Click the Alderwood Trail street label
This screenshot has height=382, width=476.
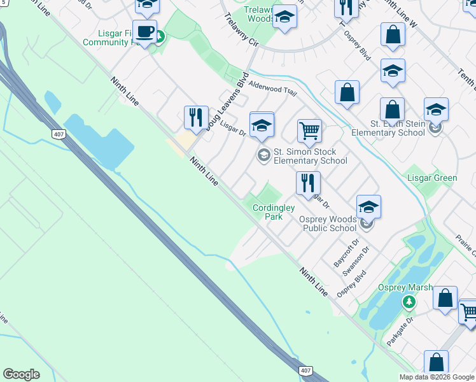click(x=272, y=88)
